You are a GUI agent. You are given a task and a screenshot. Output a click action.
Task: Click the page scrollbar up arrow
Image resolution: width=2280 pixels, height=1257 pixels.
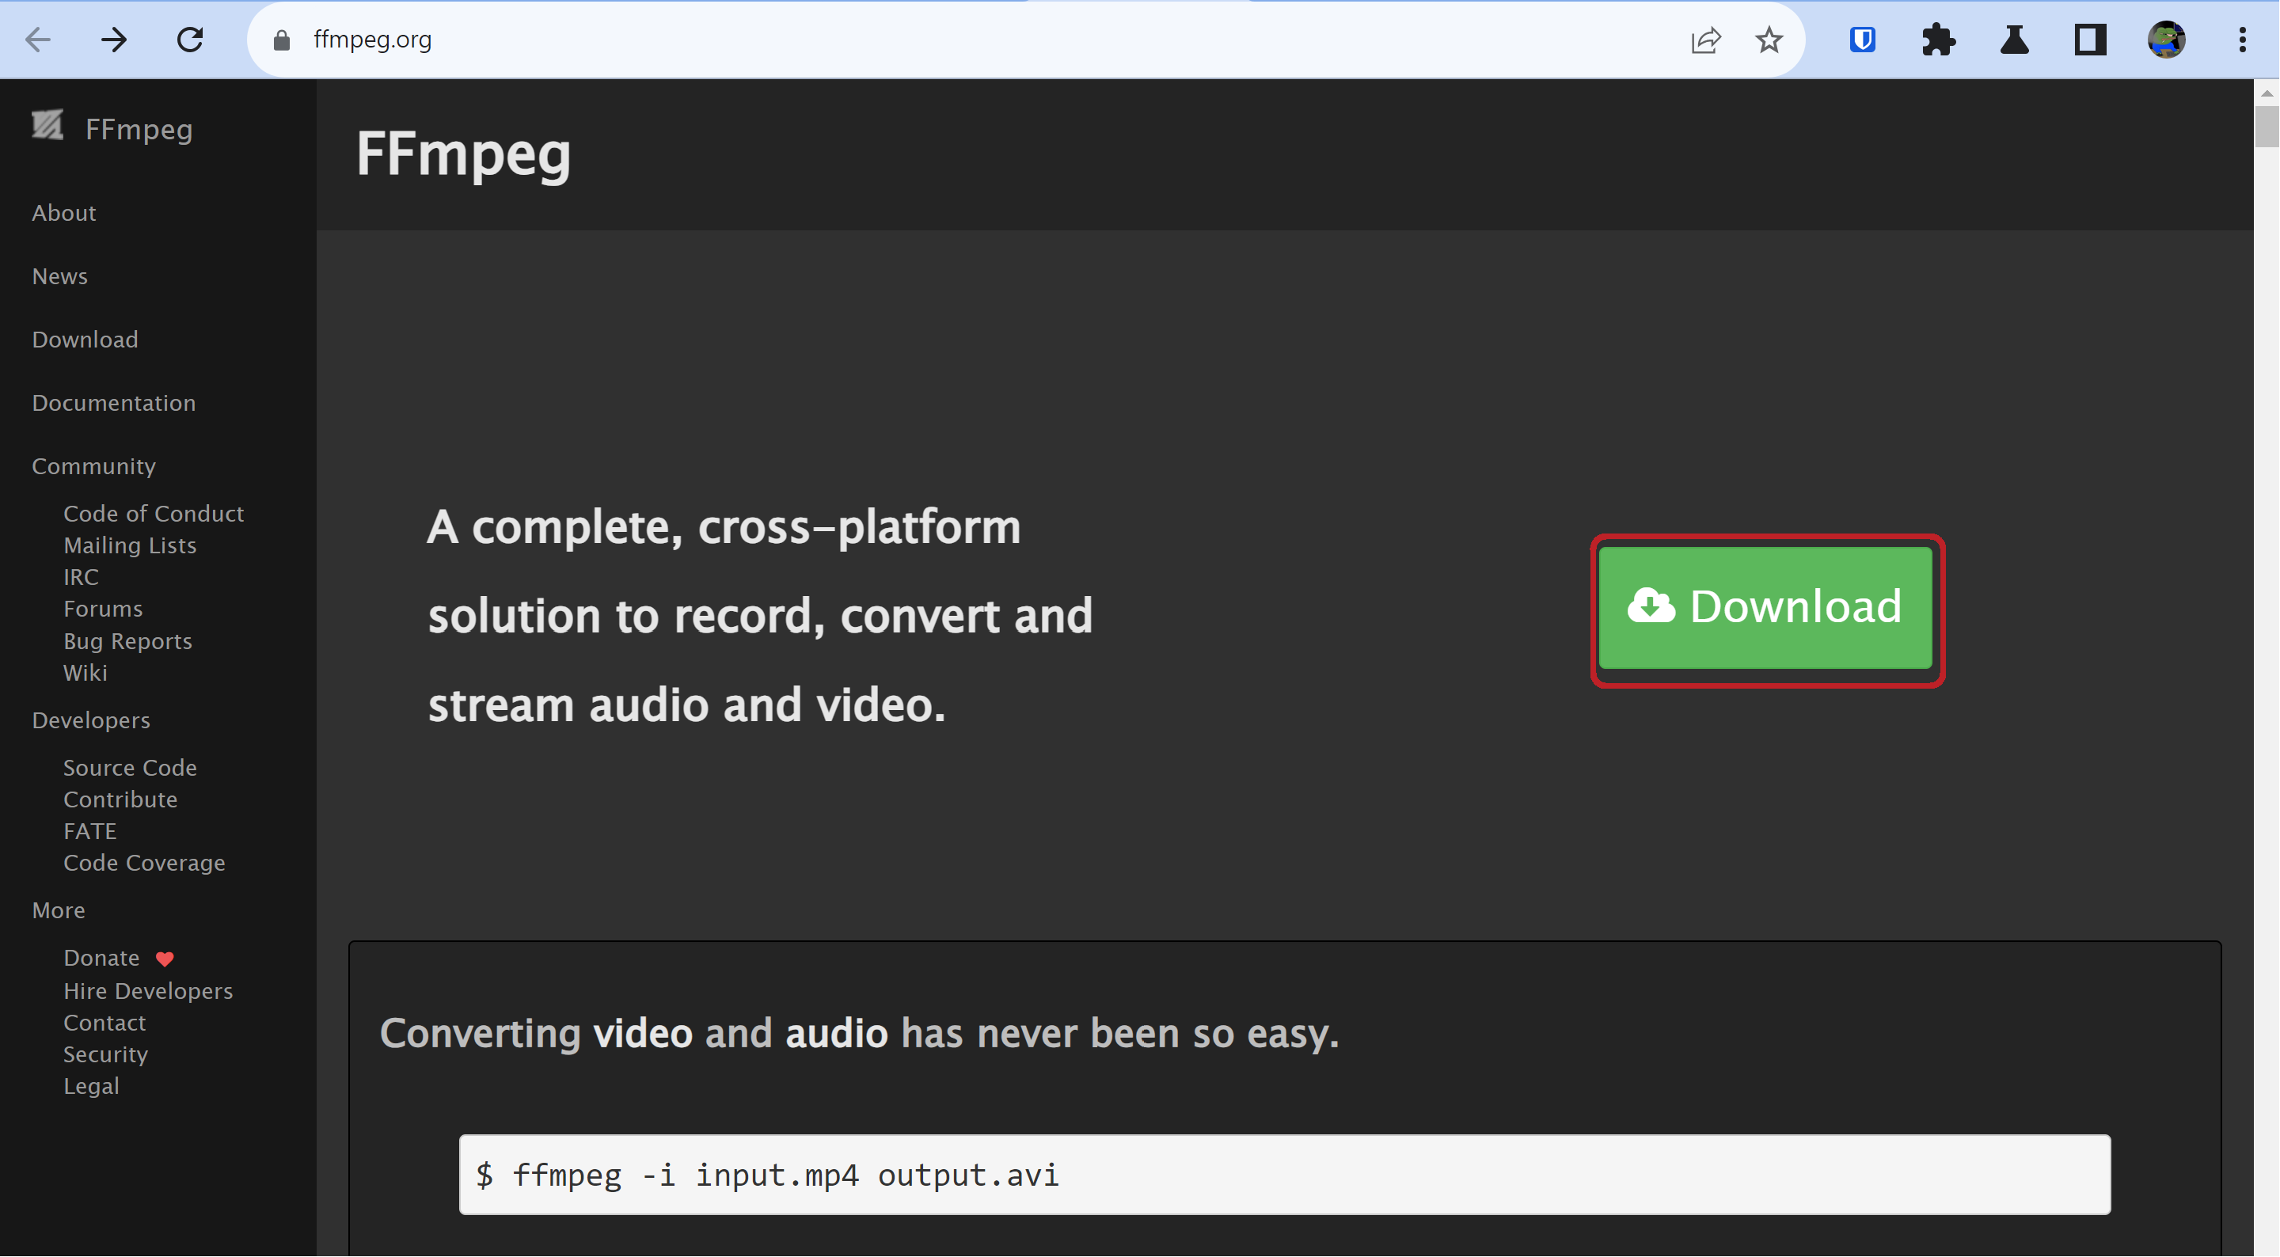pyautogui.click(x=2266, y=93)
